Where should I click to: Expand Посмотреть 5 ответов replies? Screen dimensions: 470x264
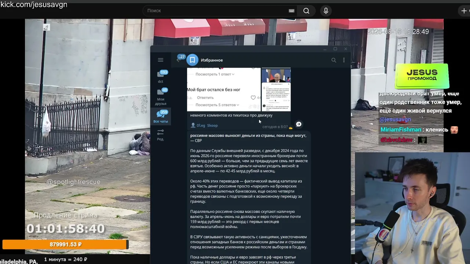click(x=217, y=105)
